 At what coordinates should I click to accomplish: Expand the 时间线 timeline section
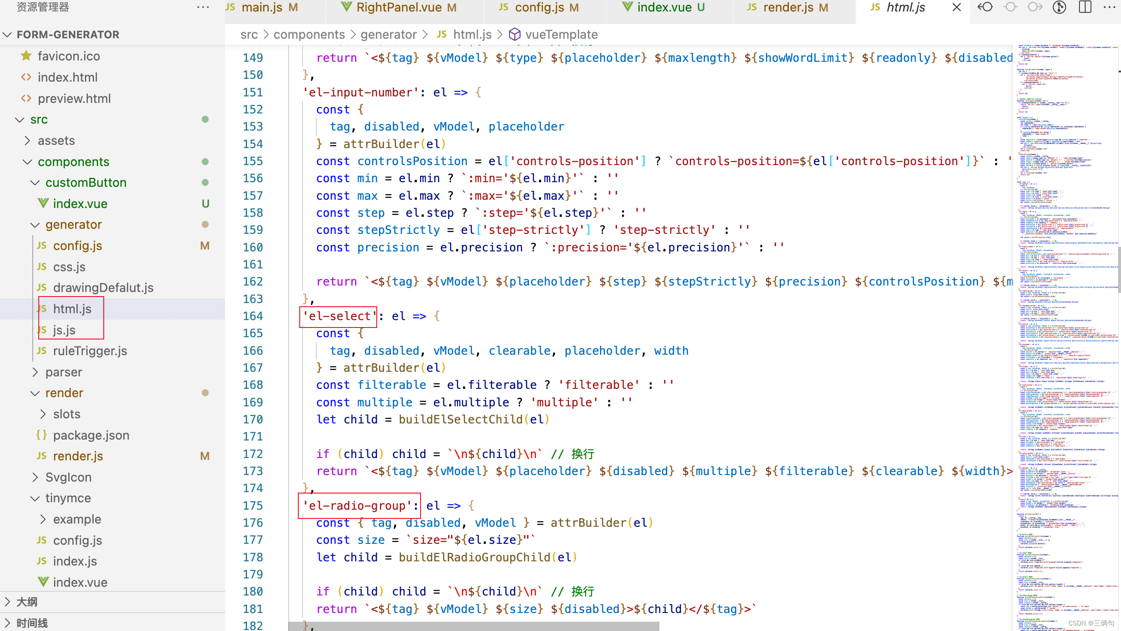click(32, 623)
